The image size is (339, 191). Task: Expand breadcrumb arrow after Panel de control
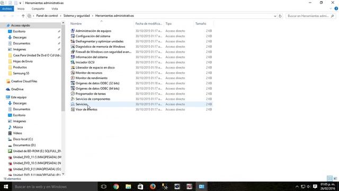click(x=60, y=16)
